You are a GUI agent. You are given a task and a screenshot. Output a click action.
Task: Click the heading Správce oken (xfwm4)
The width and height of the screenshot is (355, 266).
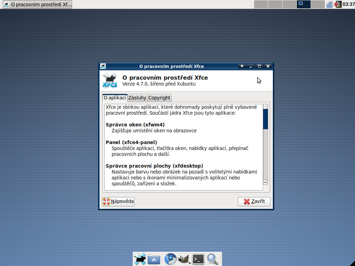[135, 125]
